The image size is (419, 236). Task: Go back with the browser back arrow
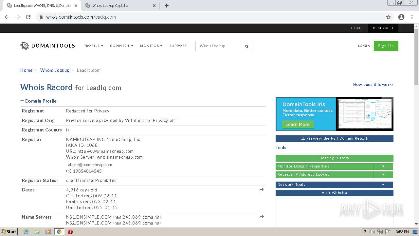[7, 17]
